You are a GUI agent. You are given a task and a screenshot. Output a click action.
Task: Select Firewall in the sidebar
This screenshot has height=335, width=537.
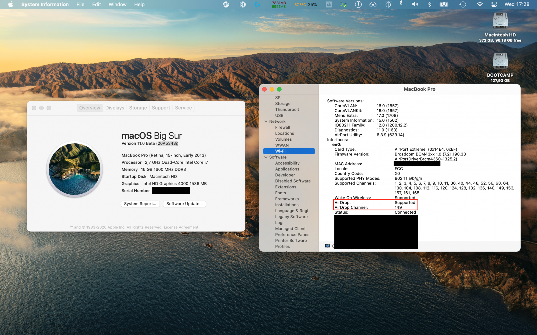coord(282,127)
